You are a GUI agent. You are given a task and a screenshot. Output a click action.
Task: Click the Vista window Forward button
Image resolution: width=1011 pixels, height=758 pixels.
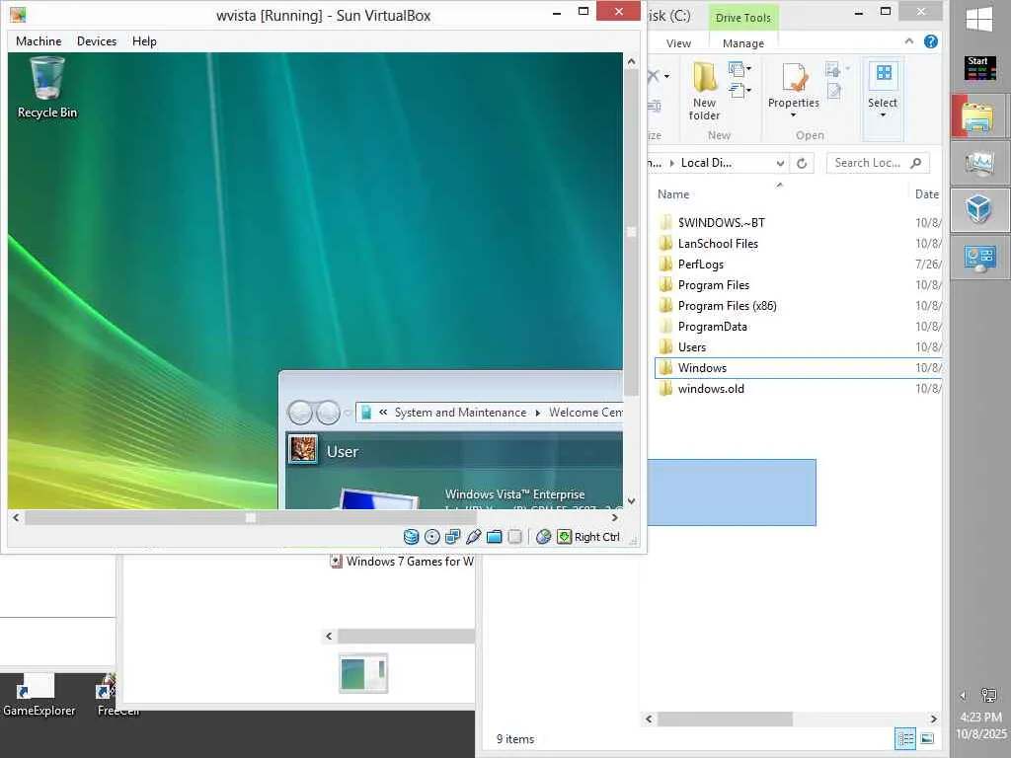click(x=328, y=412)
